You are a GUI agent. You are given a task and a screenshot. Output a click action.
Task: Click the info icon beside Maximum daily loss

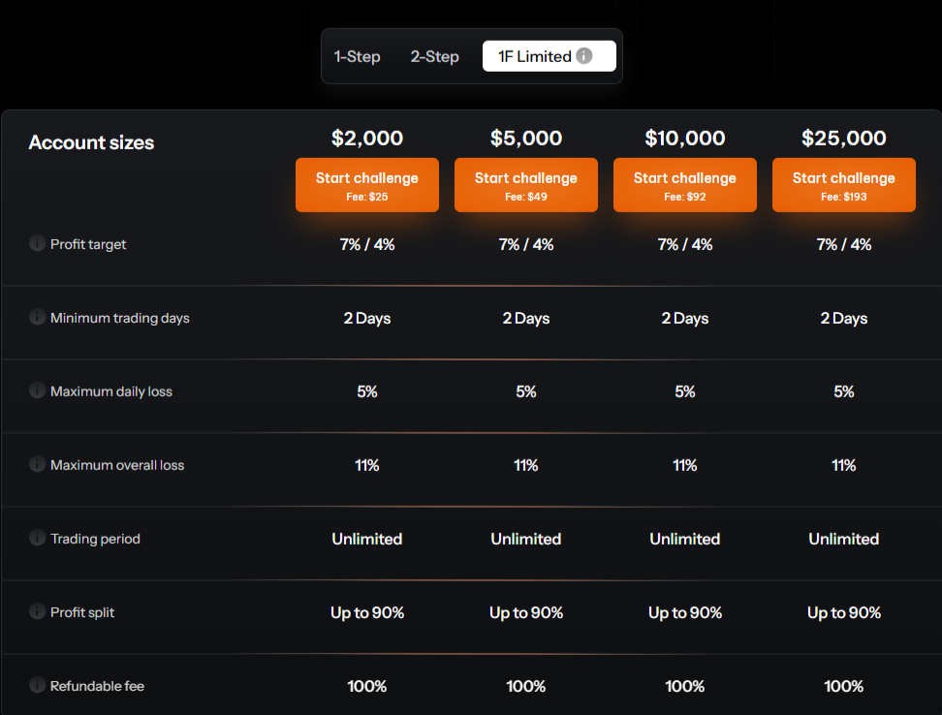click(36, 391)
